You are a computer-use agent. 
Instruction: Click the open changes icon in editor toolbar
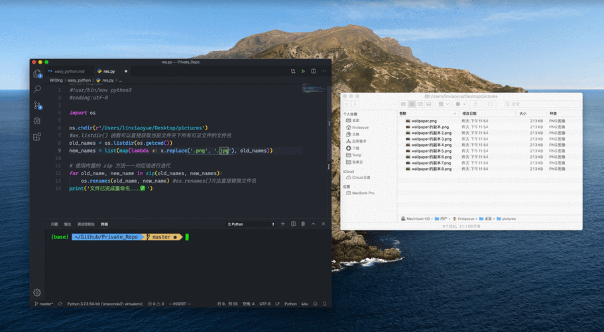tap(293, 71)
